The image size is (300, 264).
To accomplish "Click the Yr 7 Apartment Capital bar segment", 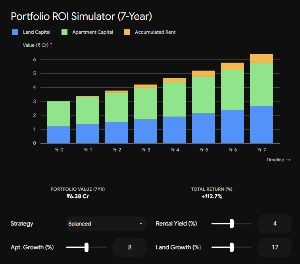I will 262,84.
